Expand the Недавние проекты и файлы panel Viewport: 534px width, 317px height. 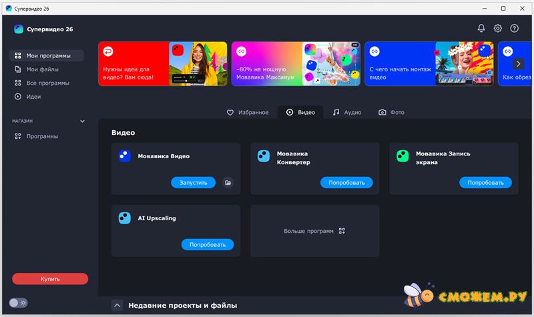(117, 306)
